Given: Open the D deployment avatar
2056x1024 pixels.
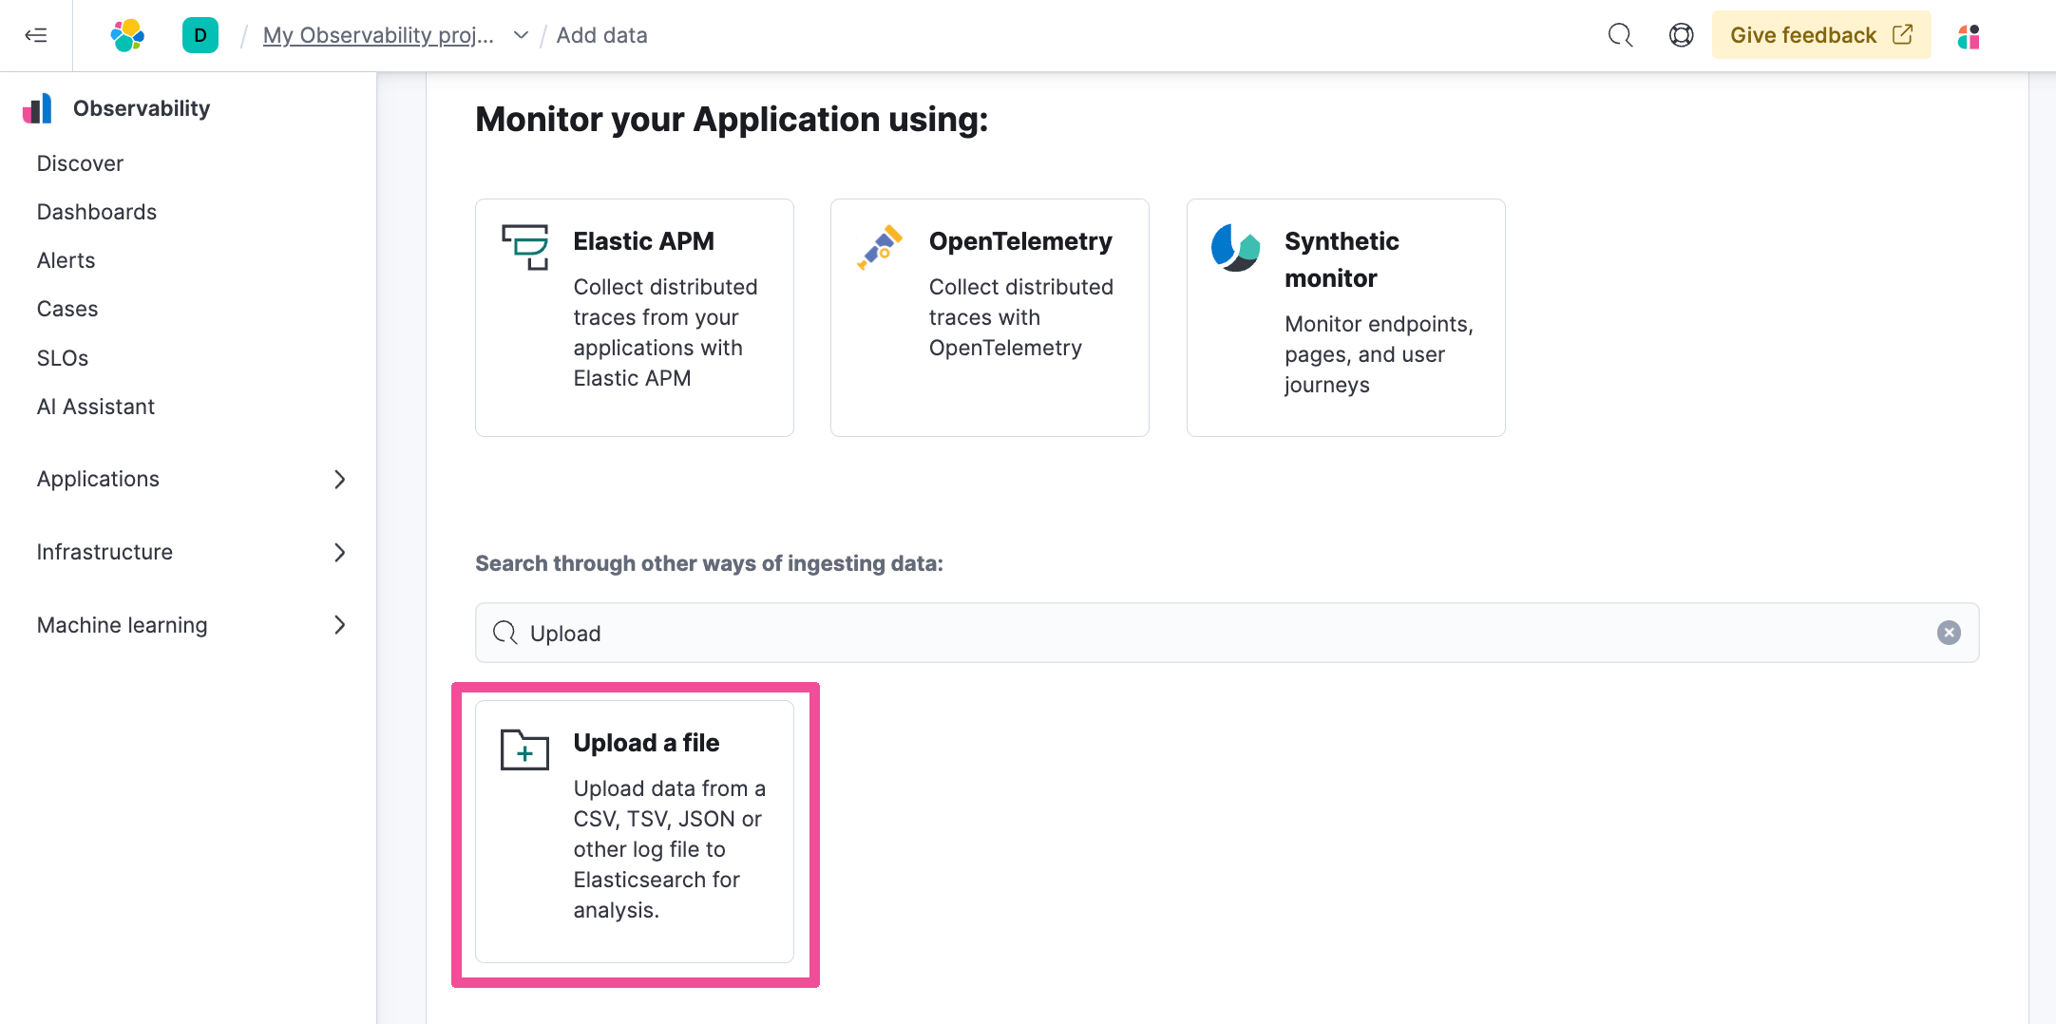Looking at the screenshot, I should pos(200,35).
